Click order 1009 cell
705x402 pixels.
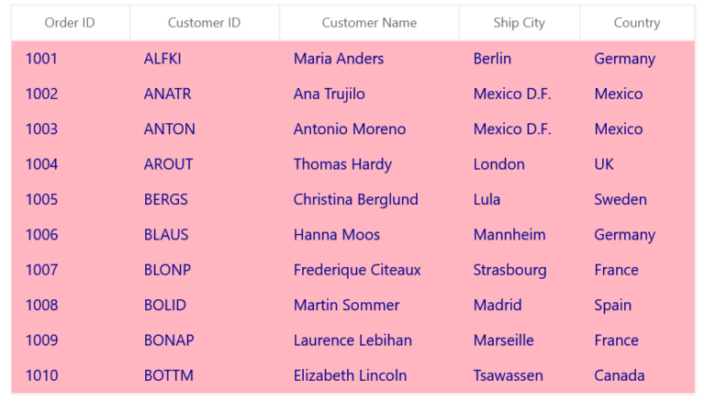point(71,341)
